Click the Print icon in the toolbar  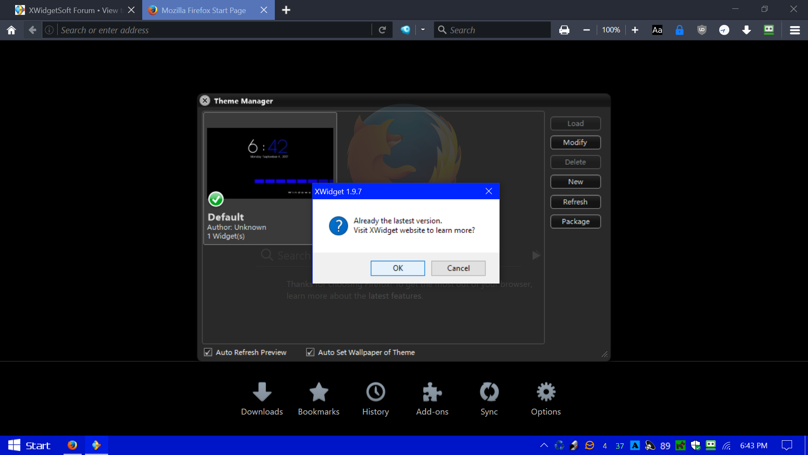click(564, 30)
